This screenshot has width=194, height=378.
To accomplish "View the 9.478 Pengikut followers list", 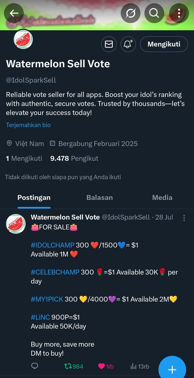I will [x=74, y=158].
